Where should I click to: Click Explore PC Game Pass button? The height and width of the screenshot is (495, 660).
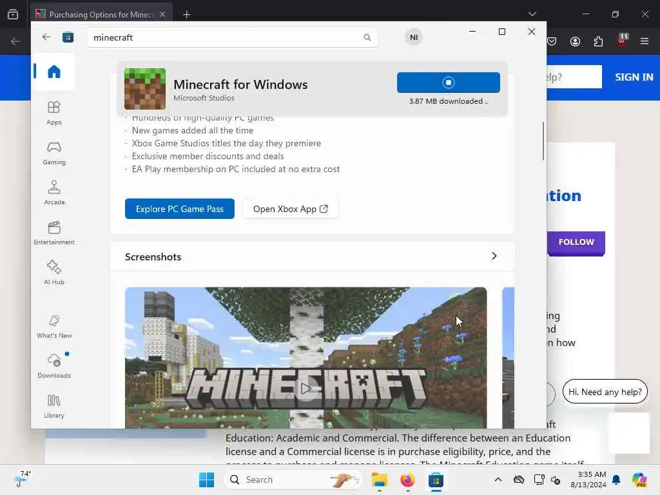[x=180, y=209]
